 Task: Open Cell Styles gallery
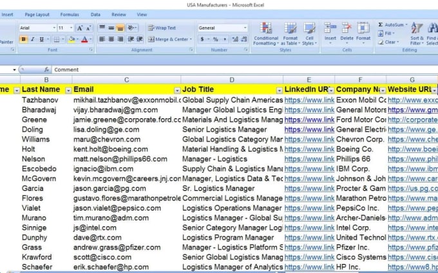click(310, 34)
